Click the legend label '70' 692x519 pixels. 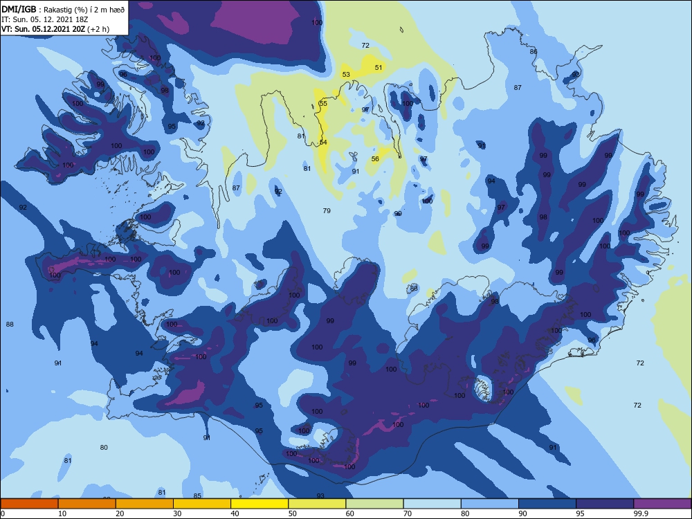pyautogui.click(x=408, y=513)
